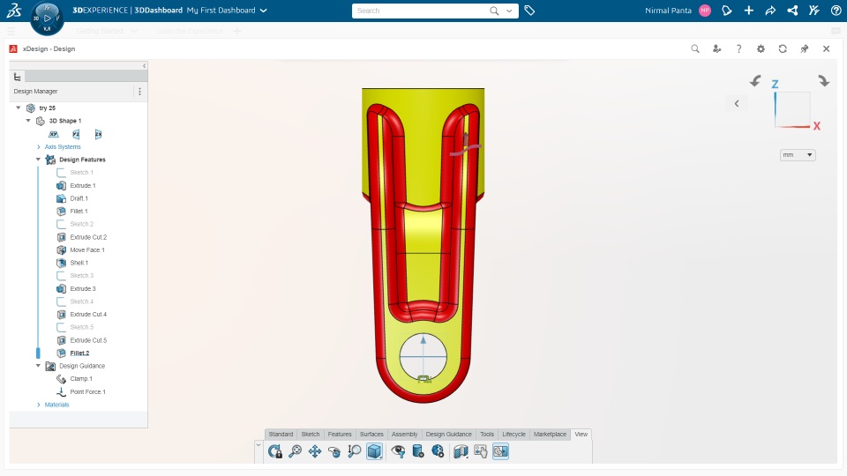Select the YZ plane icon

(x=76, y=134)
